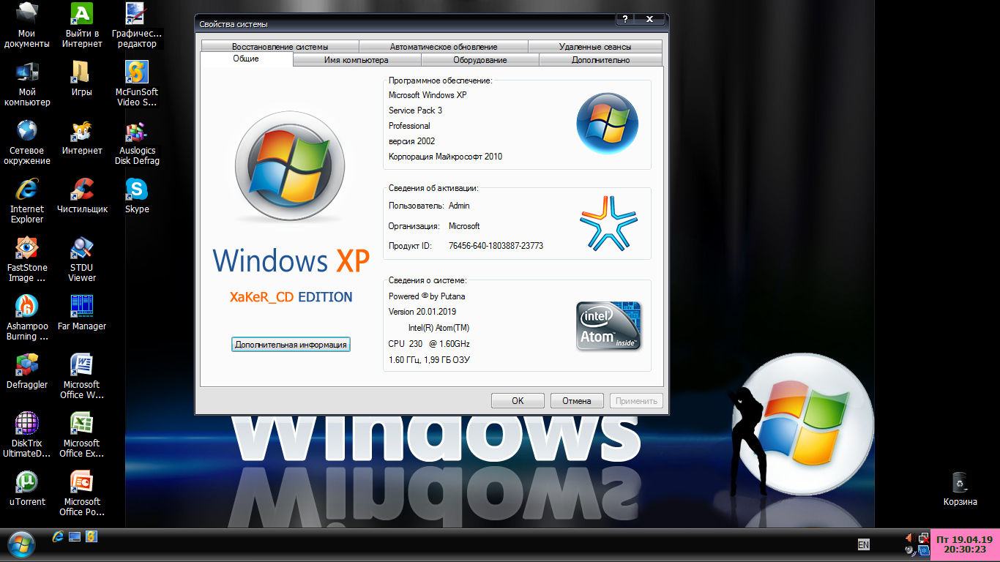Click the Product ID 76456-640-1803887-23773
Image resolution: width=1000 pixels, height=562 pixels.
click(496, 246)
